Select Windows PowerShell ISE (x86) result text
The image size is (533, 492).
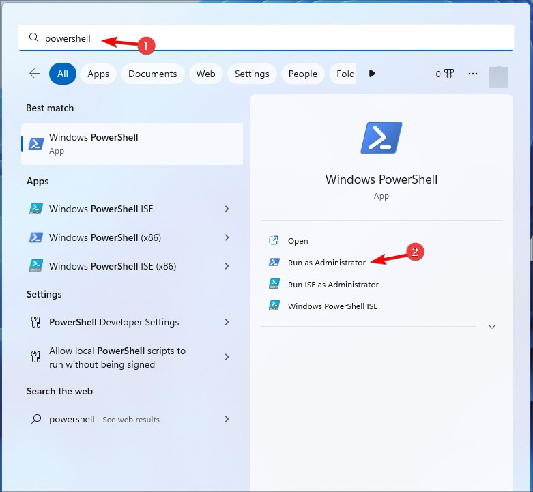tap(113, 266)
